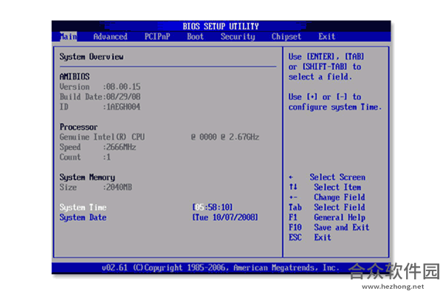Click the ID 1AEGH004 line

[100, 107]
